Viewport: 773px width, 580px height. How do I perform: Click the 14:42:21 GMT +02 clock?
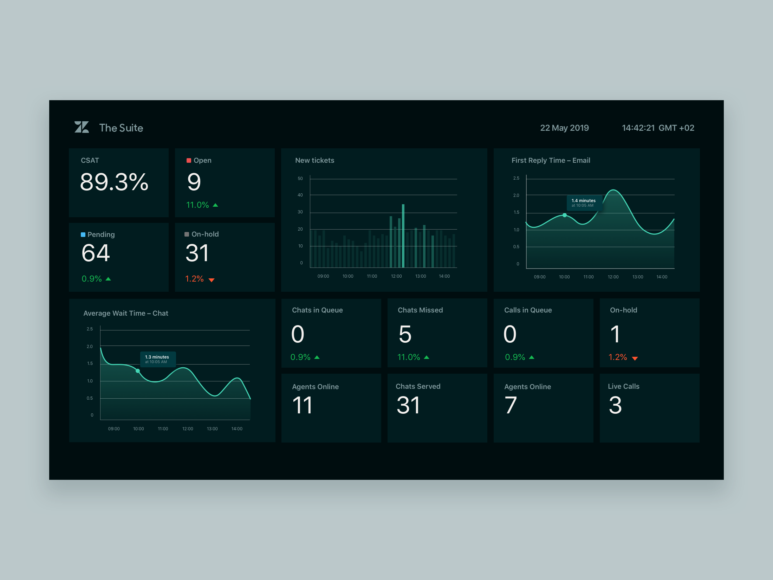point(658,128)
